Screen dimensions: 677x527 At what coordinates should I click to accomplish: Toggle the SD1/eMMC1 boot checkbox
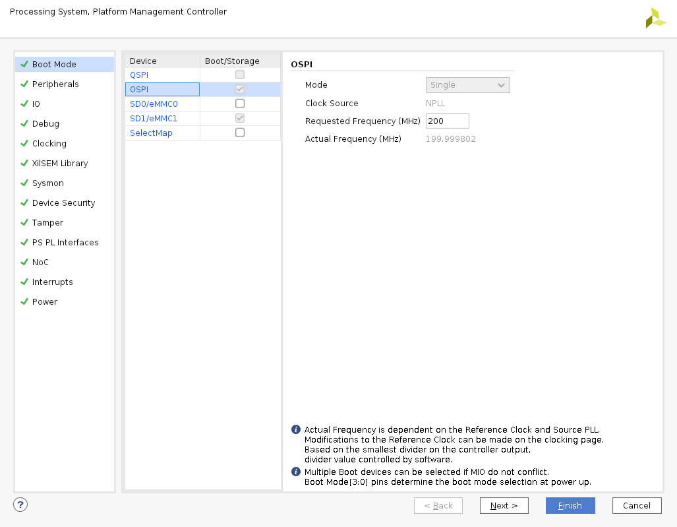pos(240,118)
